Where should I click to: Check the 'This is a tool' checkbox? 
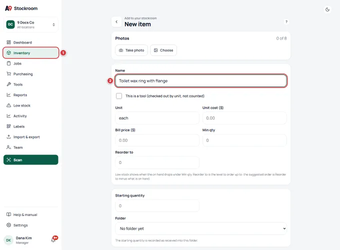pos(119,96)
